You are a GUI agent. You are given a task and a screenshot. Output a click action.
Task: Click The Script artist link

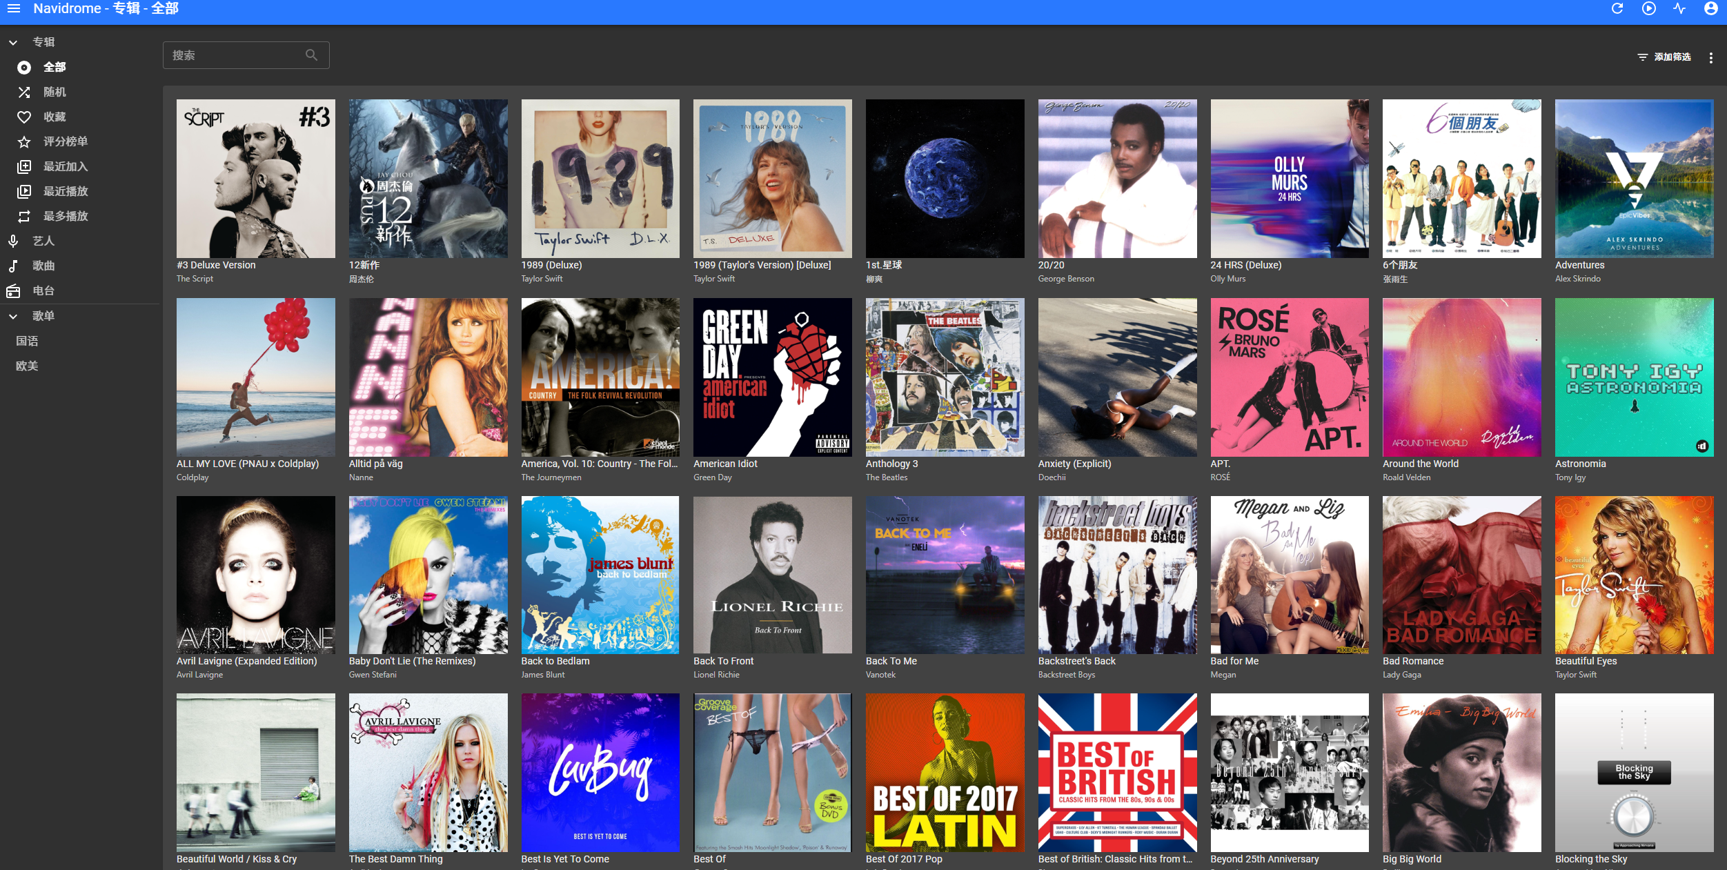[195, 279]
